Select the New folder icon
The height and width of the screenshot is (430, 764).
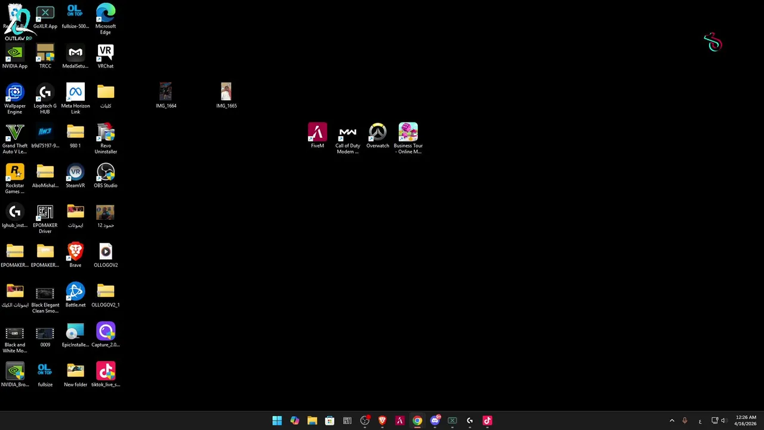(x=75, y=376)
